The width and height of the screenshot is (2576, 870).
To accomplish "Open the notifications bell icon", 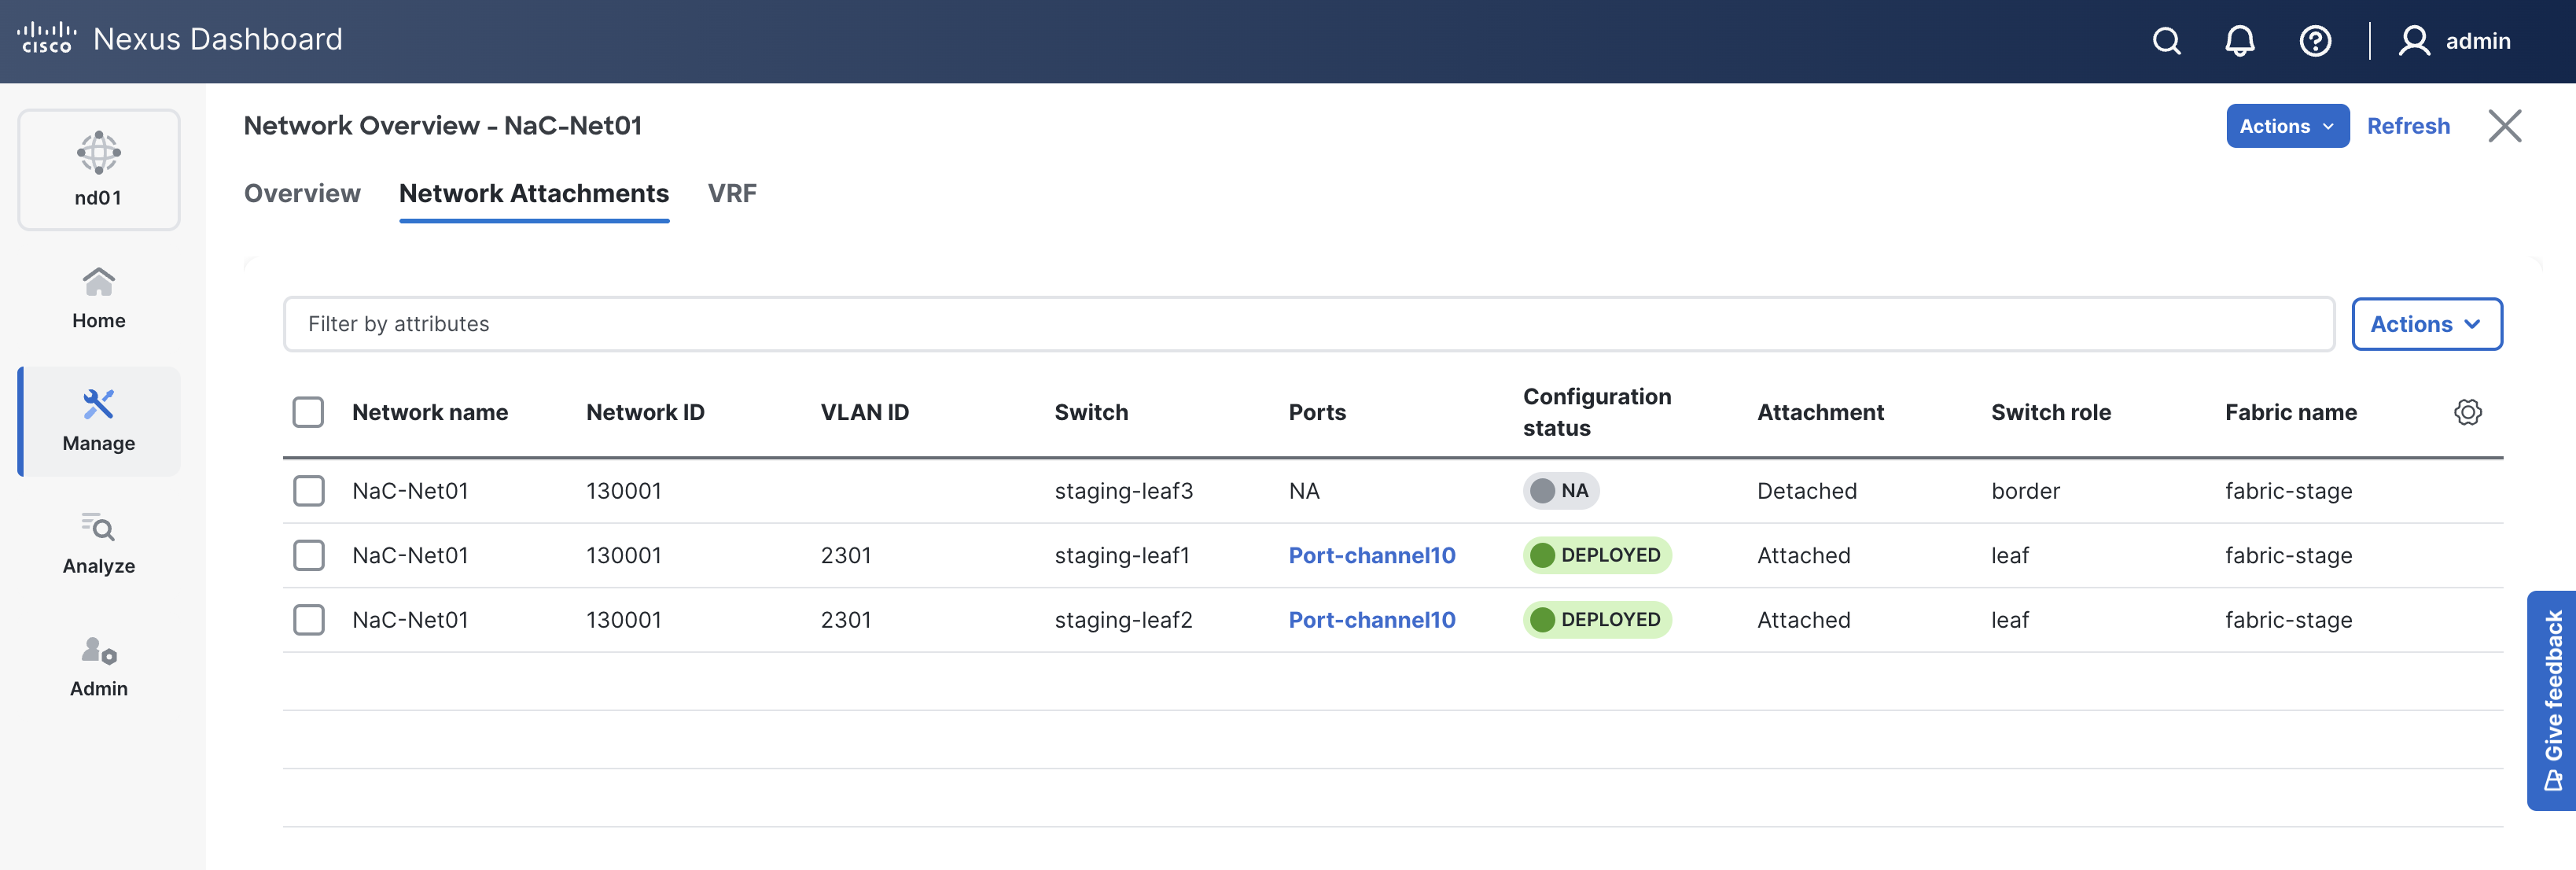I will tap(2239, 41).
